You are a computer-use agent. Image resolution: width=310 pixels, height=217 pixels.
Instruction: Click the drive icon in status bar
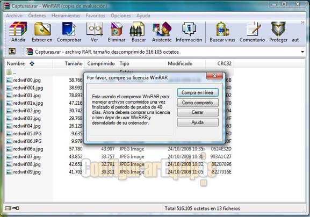[x=8, y=208]
